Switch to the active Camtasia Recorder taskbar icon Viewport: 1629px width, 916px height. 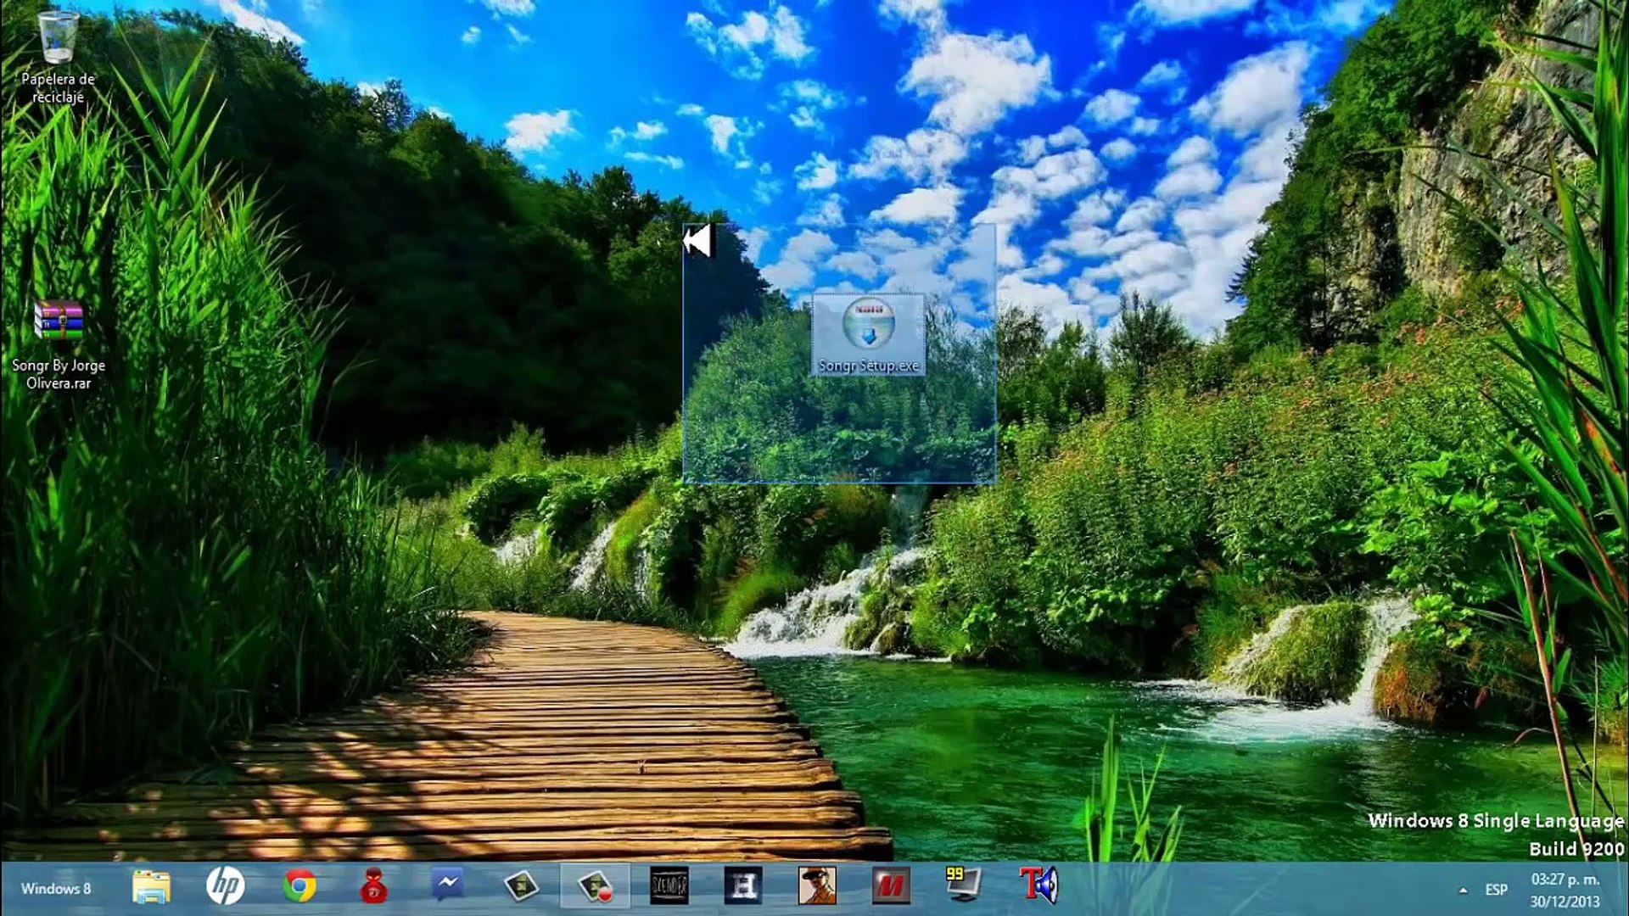595,887
